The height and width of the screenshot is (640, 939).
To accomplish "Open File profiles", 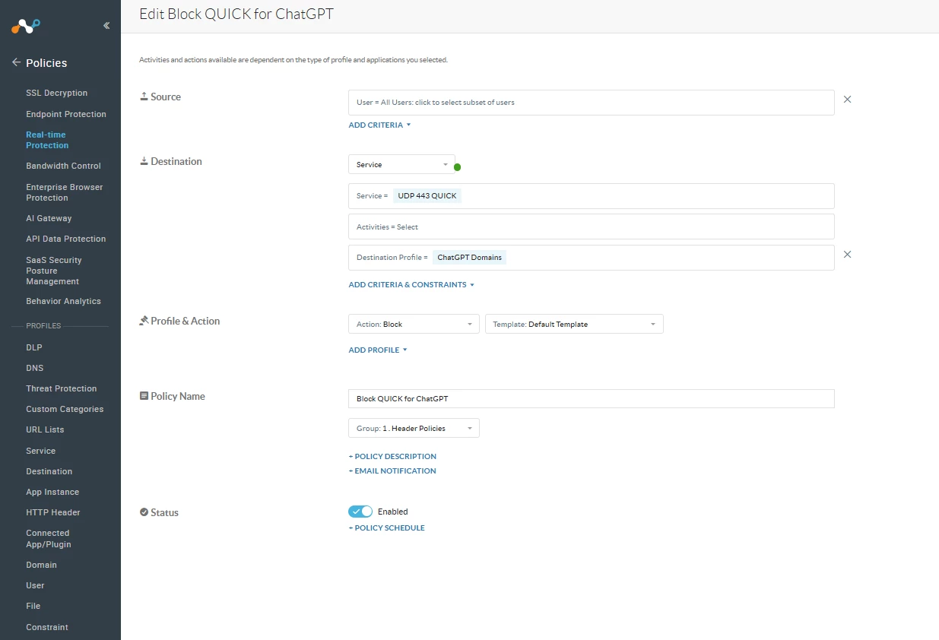I will tap(33, 606).
